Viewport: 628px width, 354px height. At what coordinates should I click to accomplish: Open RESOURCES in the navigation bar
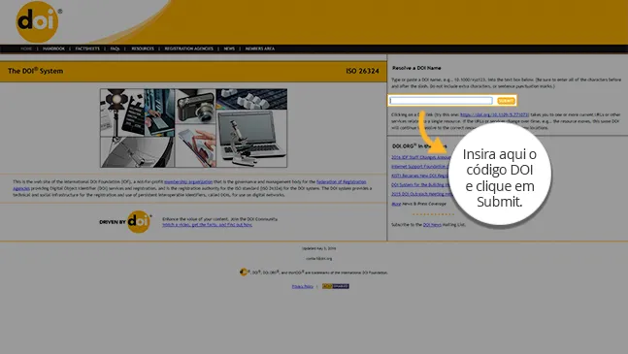pos(143,48)
